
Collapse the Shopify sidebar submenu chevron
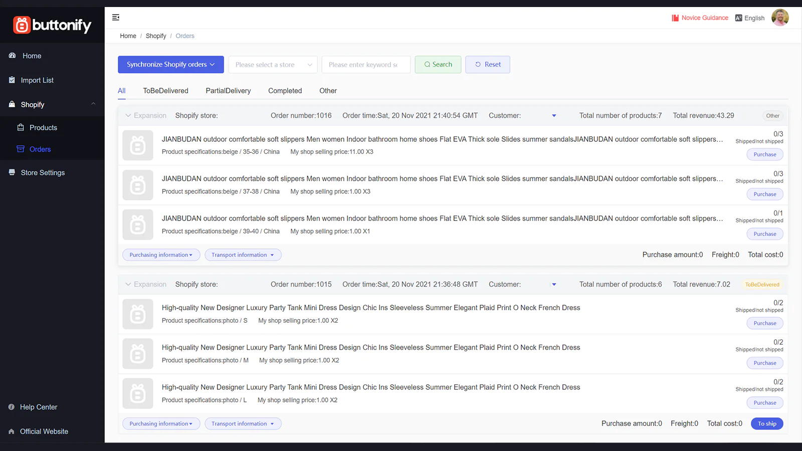[x=93, y=104]
